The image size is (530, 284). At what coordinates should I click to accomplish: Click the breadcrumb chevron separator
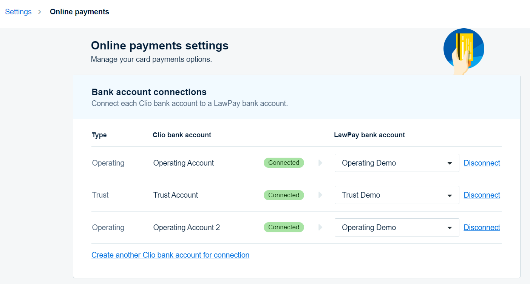click(x=40, y=12)
